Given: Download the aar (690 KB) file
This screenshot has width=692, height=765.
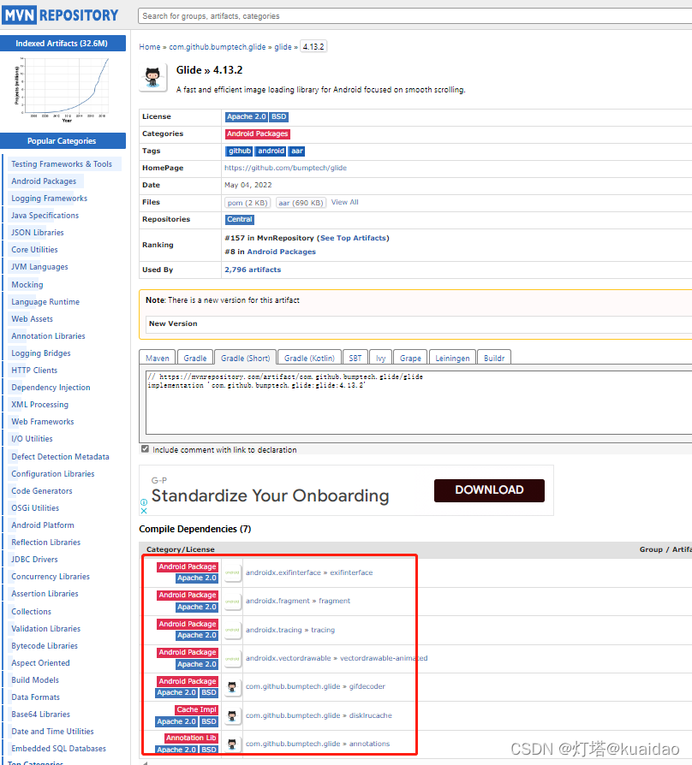Looking at the screenshot, I should pyautogui.click(x=301, y=203).
